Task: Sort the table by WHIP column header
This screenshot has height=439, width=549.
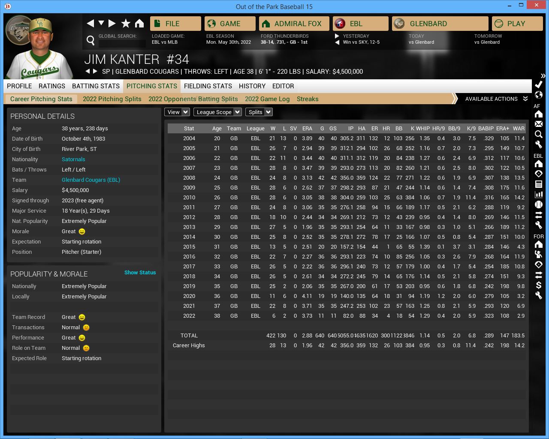Action: point(422,128)
